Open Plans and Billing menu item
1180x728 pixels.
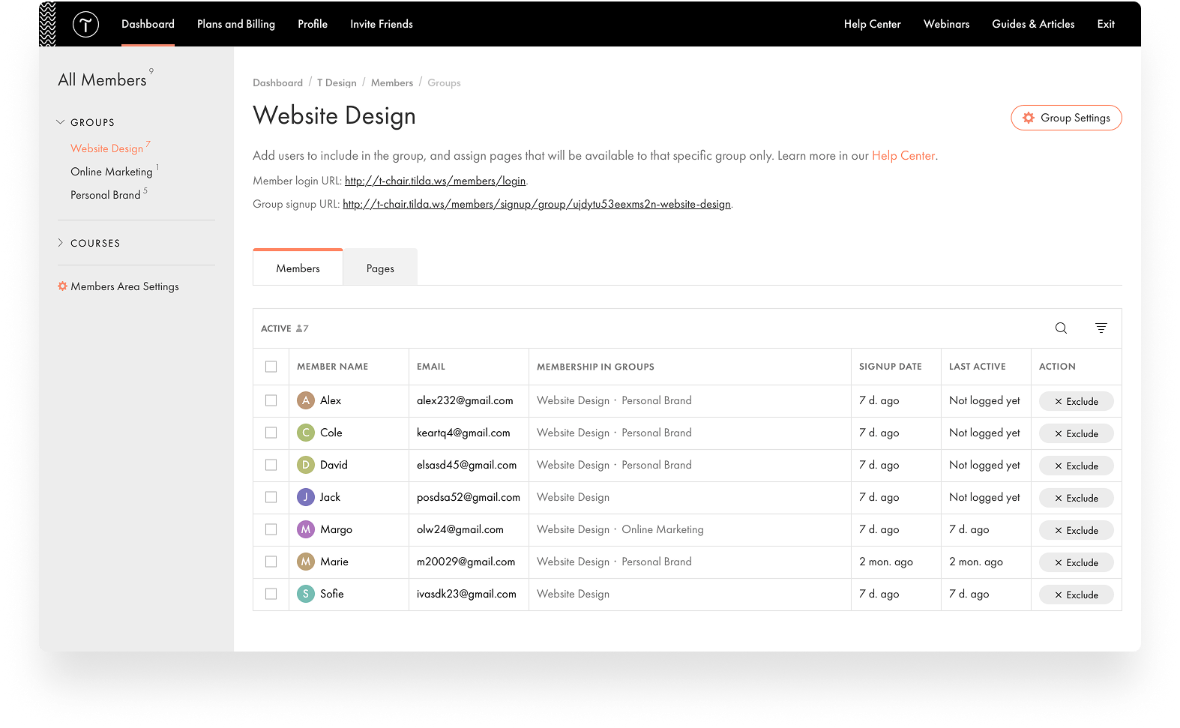coord(236,24)
